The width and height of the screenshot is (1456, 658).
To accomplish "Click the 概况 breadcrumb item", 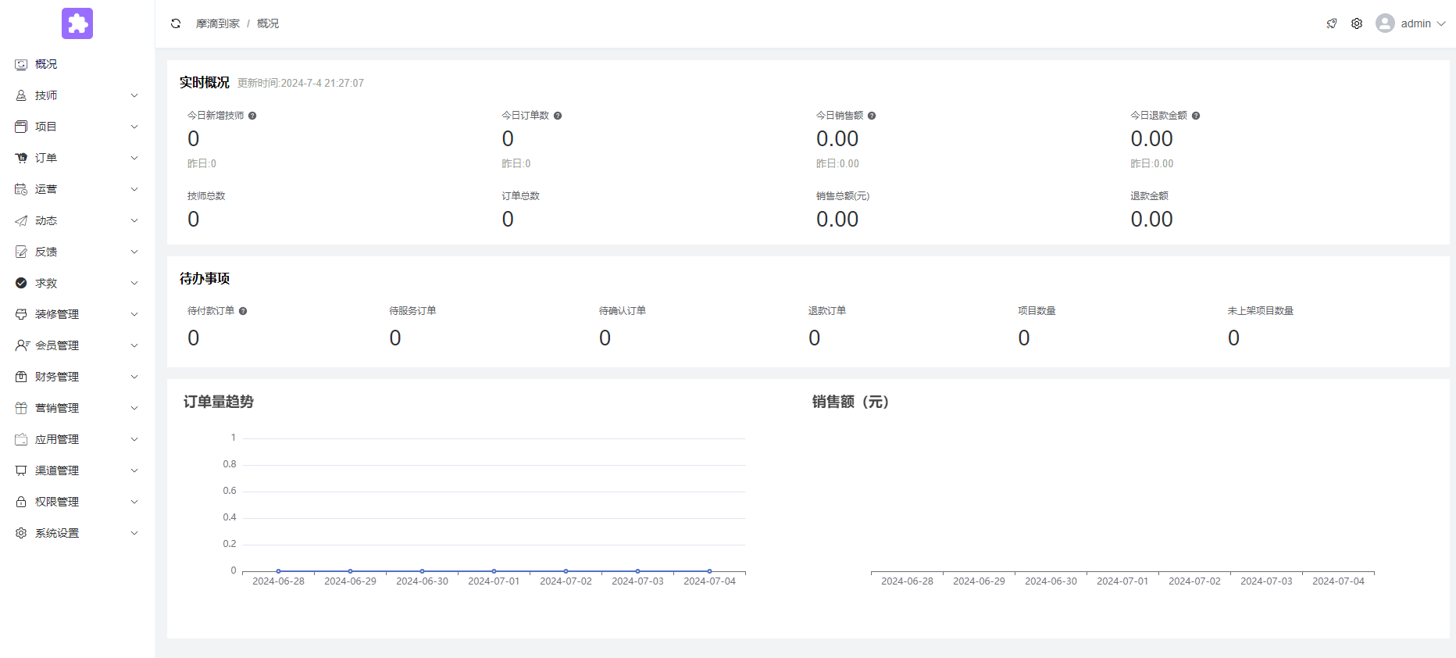I will click(x=268, y=23).
